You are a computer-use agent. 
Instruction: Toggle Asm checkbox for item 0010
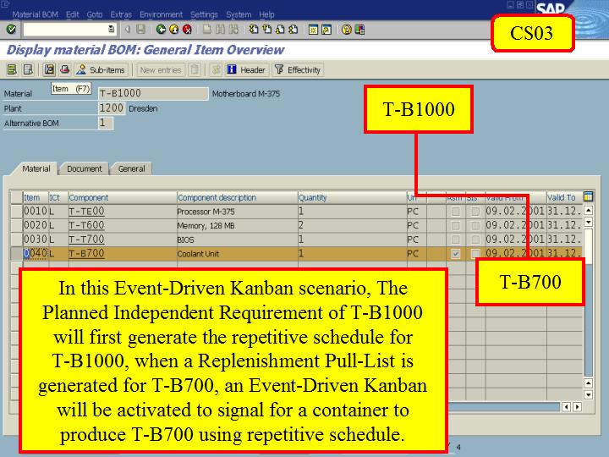[456, 212]
